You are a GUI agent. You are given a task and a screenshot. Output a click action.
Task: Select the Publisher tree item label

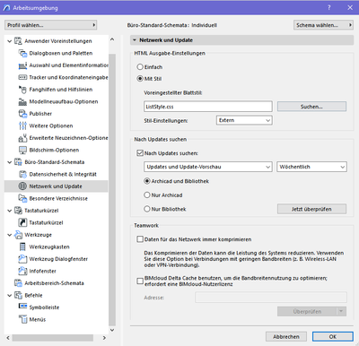(x=40, y=114)
